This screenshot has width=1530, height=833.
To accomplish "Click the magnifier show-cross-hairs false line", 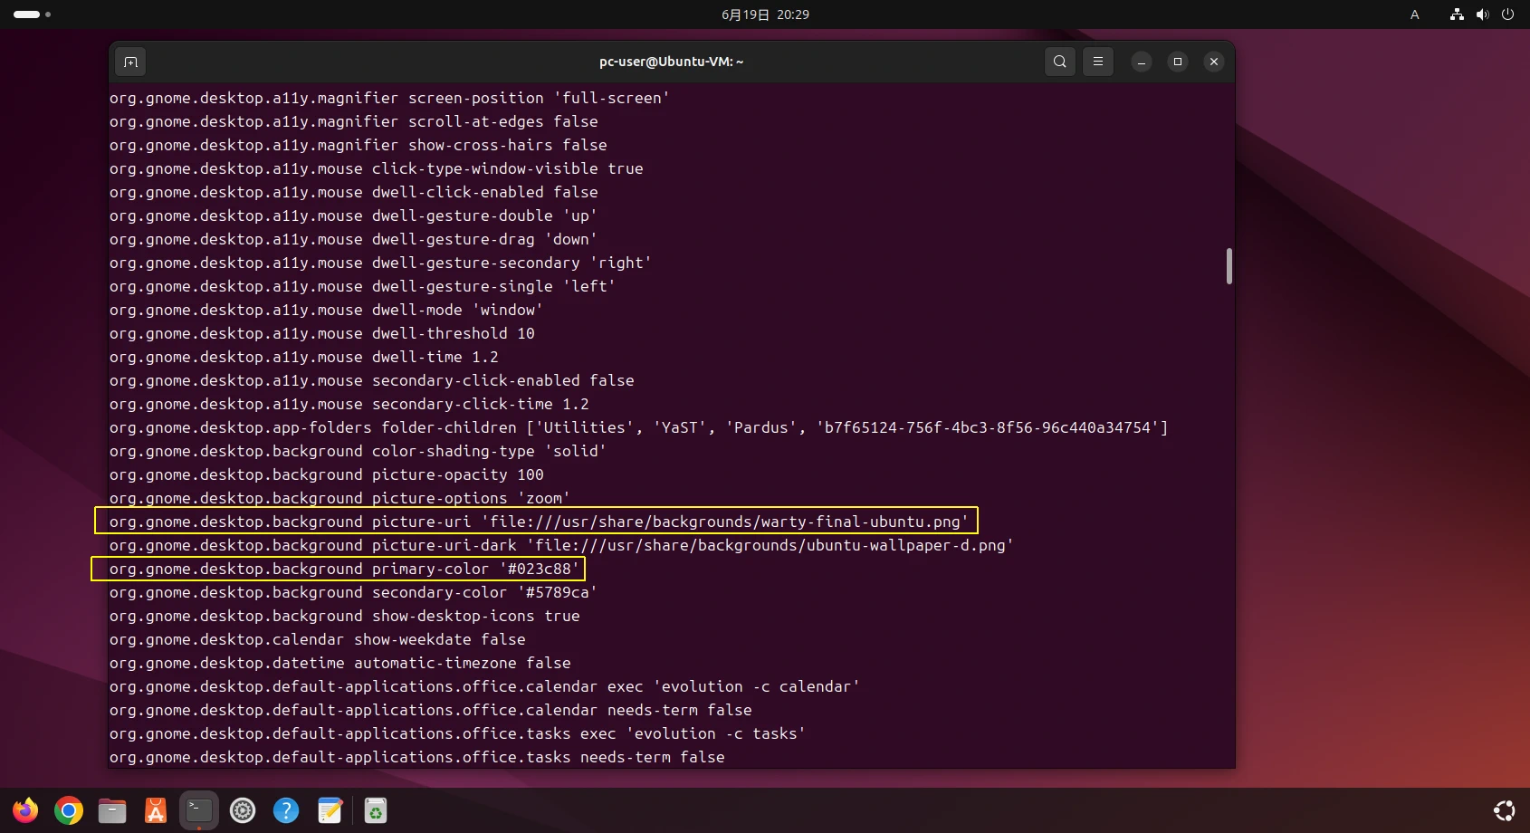I will coord(359,145).
